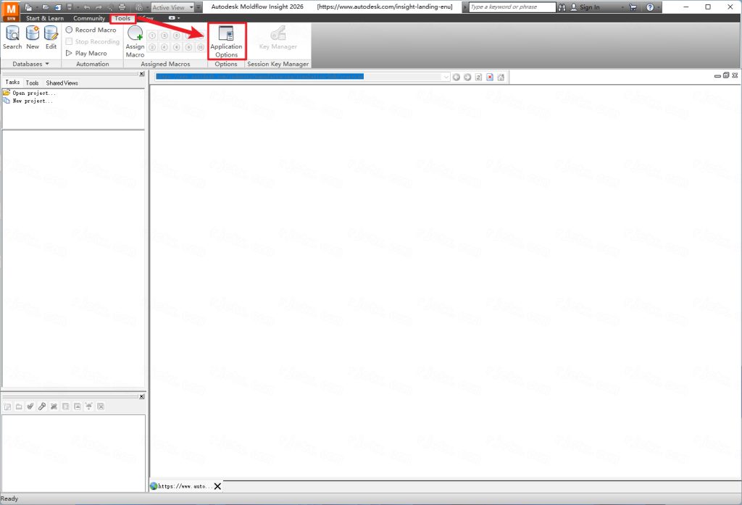
Task: Click the keyword search input field
Action: (512, 7)
